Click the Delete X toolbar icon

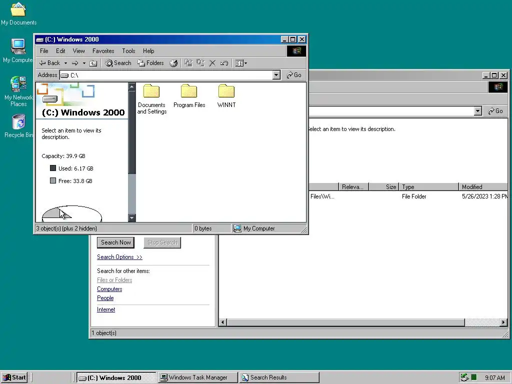tap(212, 63)
